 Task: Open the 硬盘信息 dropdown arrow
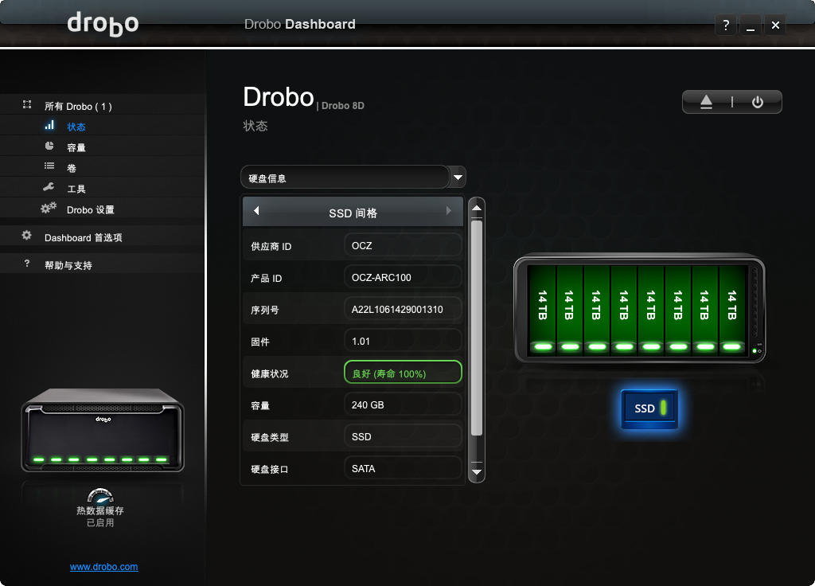[458, 178]
